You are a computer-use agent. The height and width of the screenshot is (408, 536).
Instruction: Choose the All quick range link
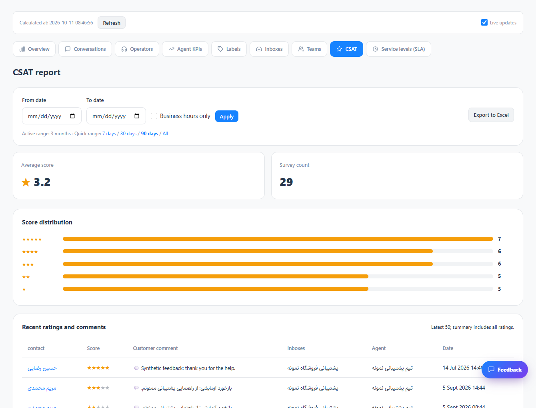[165, 134]
